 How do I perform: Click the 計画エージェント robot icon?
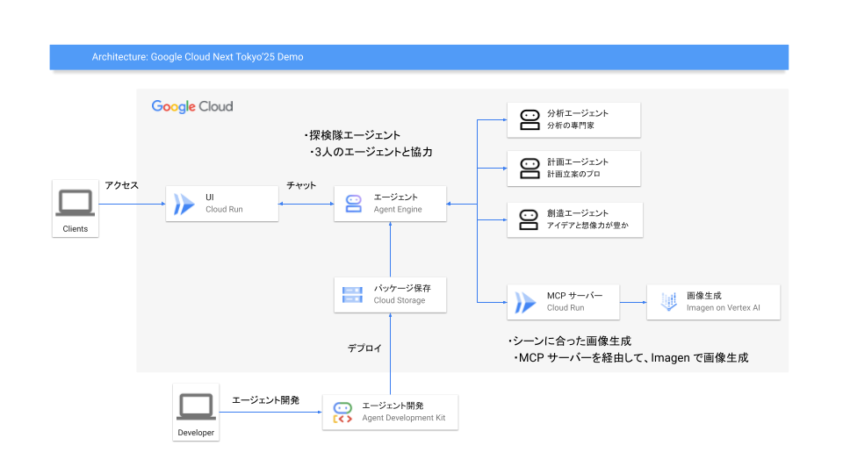click(530, 169)
